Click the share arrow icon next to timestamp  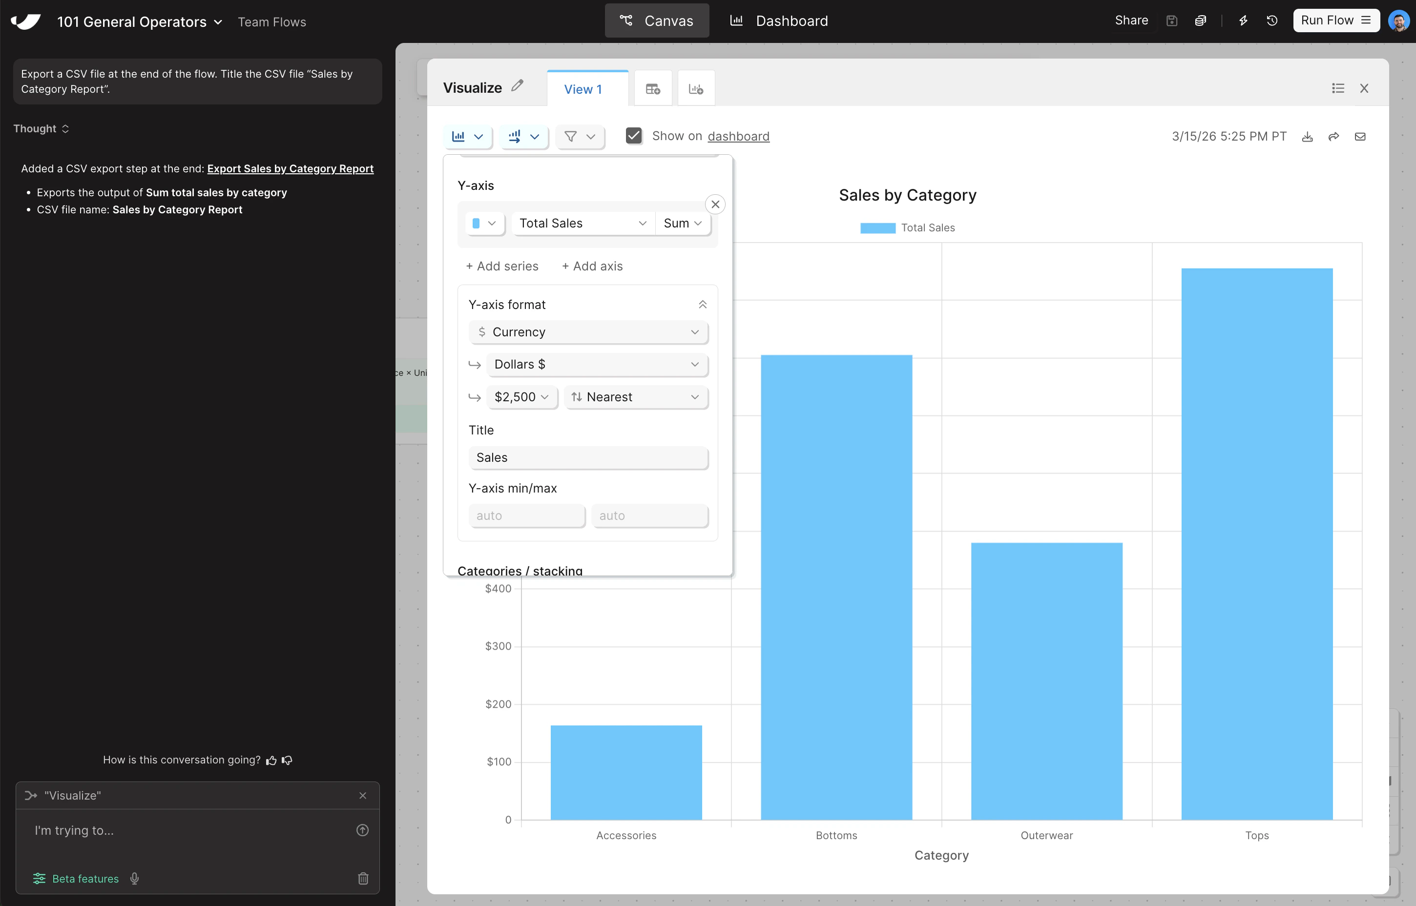pos(1333,137)
